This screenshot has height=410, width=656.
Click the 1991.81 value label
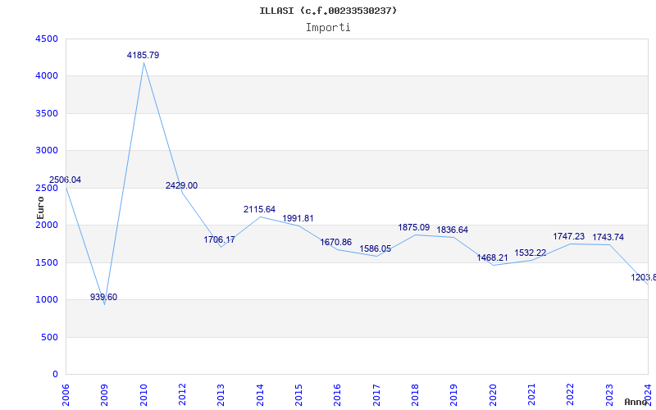[298, 218]
